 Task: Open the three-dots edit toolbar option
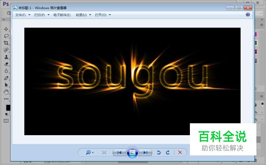tap(6, 99)
